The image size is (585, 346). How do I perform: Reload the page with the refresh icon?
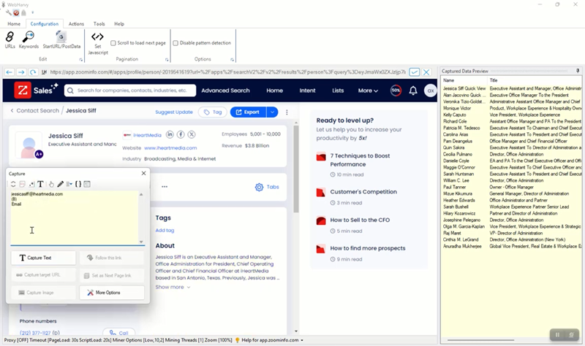pos(33,72)
